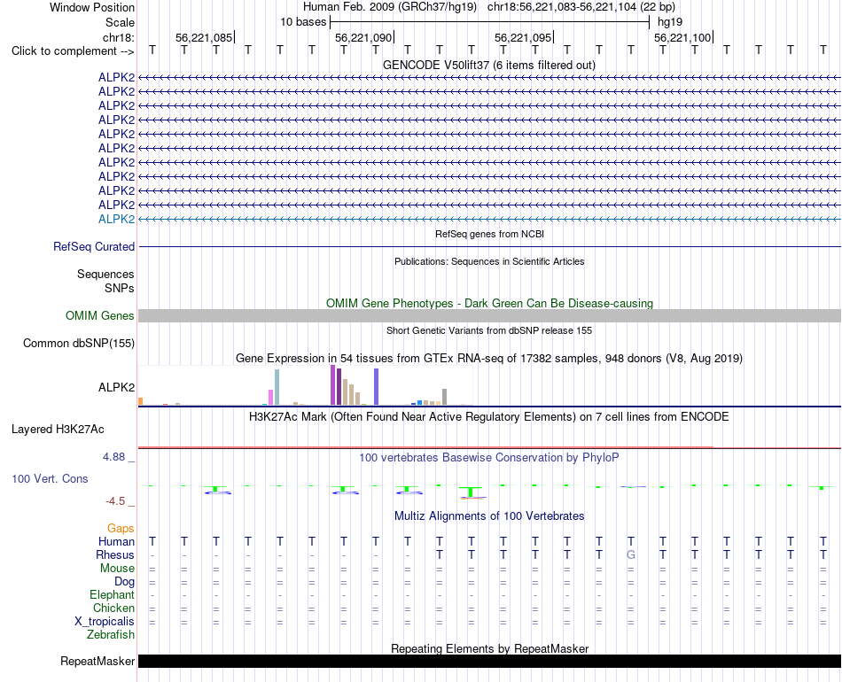Click the GTEx ALPK2 expression bar chart

(306, 385)
